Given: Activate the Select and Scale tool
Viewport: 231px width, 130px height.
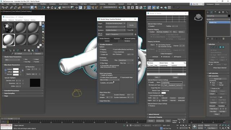Looking at the screenshot, I should click(x=56, y=8).
